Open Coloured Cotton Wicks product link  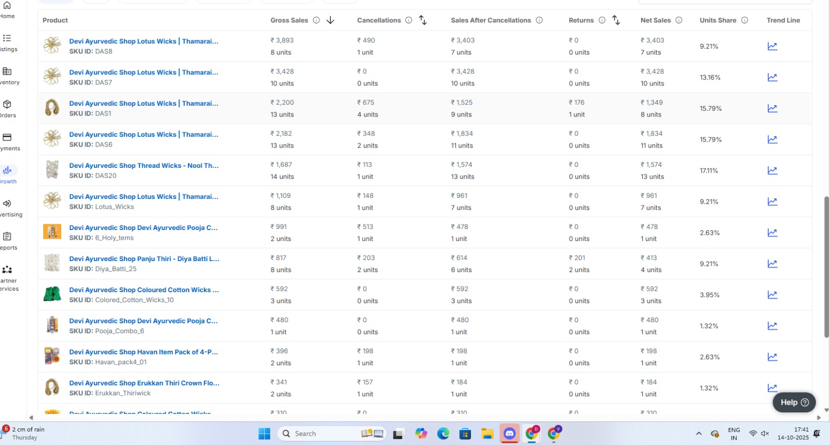(x=144, y=290)
